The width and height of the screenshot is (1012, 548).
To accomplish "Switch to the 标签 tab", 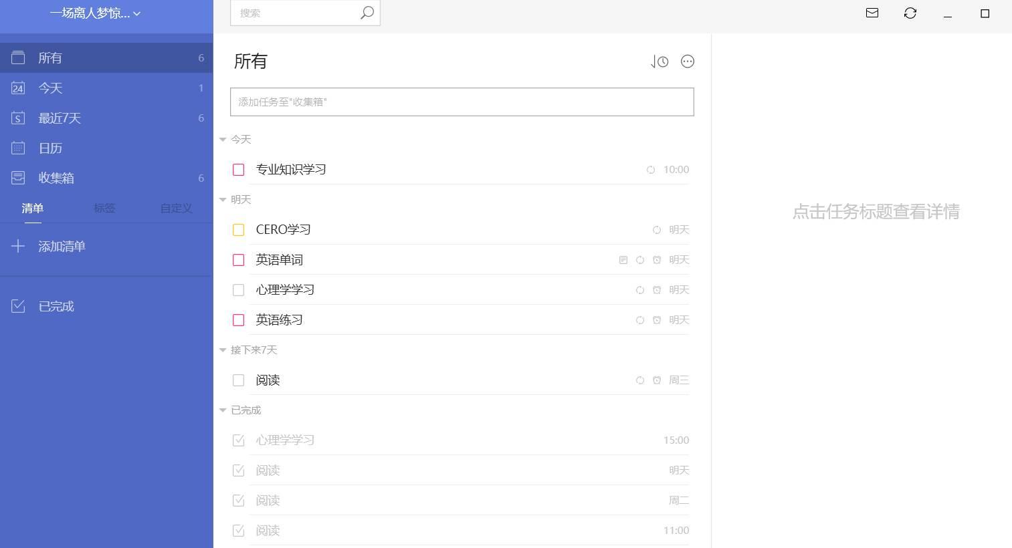I will pos(104,208).
